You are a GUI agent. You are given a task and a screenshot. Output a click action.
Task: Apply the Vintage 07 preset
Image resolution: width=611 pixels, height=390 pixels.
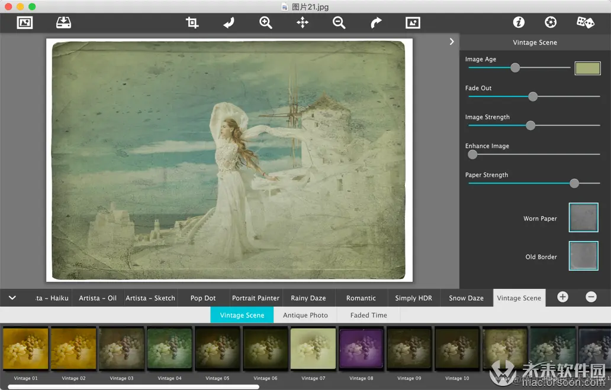click(x=313, y=349)
